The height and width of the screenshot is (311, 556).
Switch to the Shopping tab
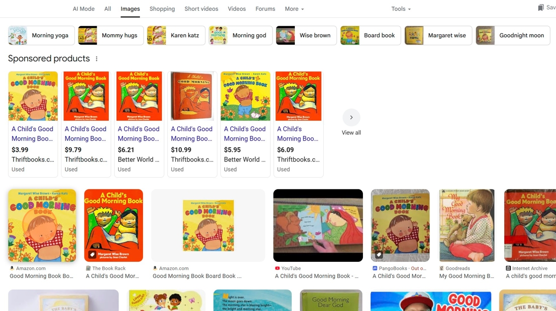(162, 9)
